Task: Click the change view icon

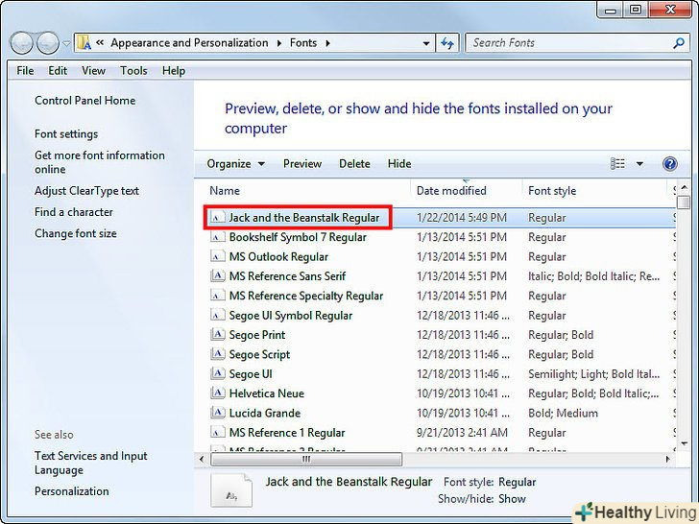Action: coord(617,164)
